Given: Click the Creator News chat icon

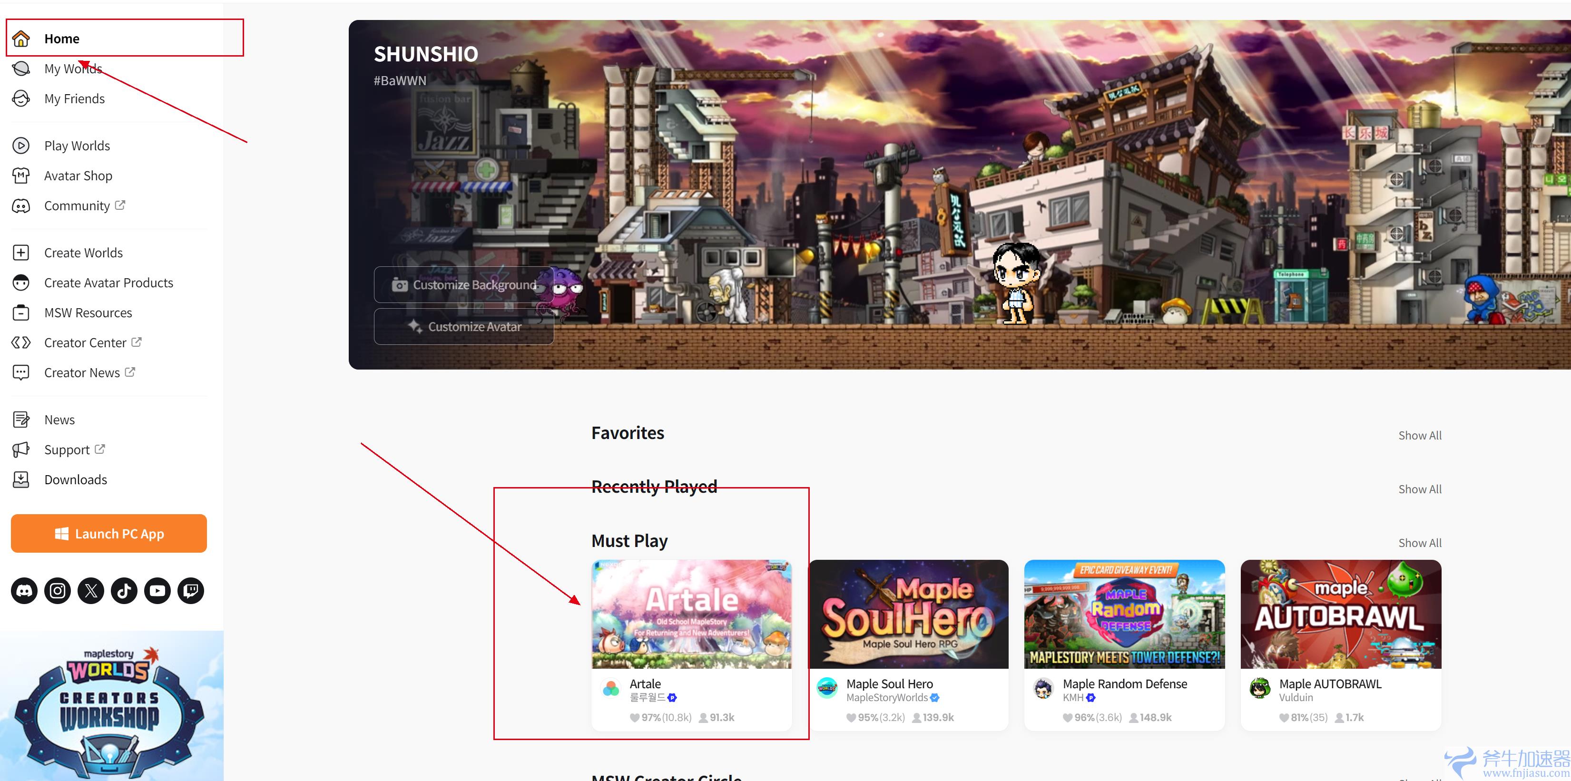Looking at the screenshot, I should tap(21, 372).
